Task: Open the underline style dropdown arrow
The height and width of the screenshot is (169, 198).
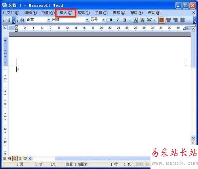Action: (x=130, y=20)
